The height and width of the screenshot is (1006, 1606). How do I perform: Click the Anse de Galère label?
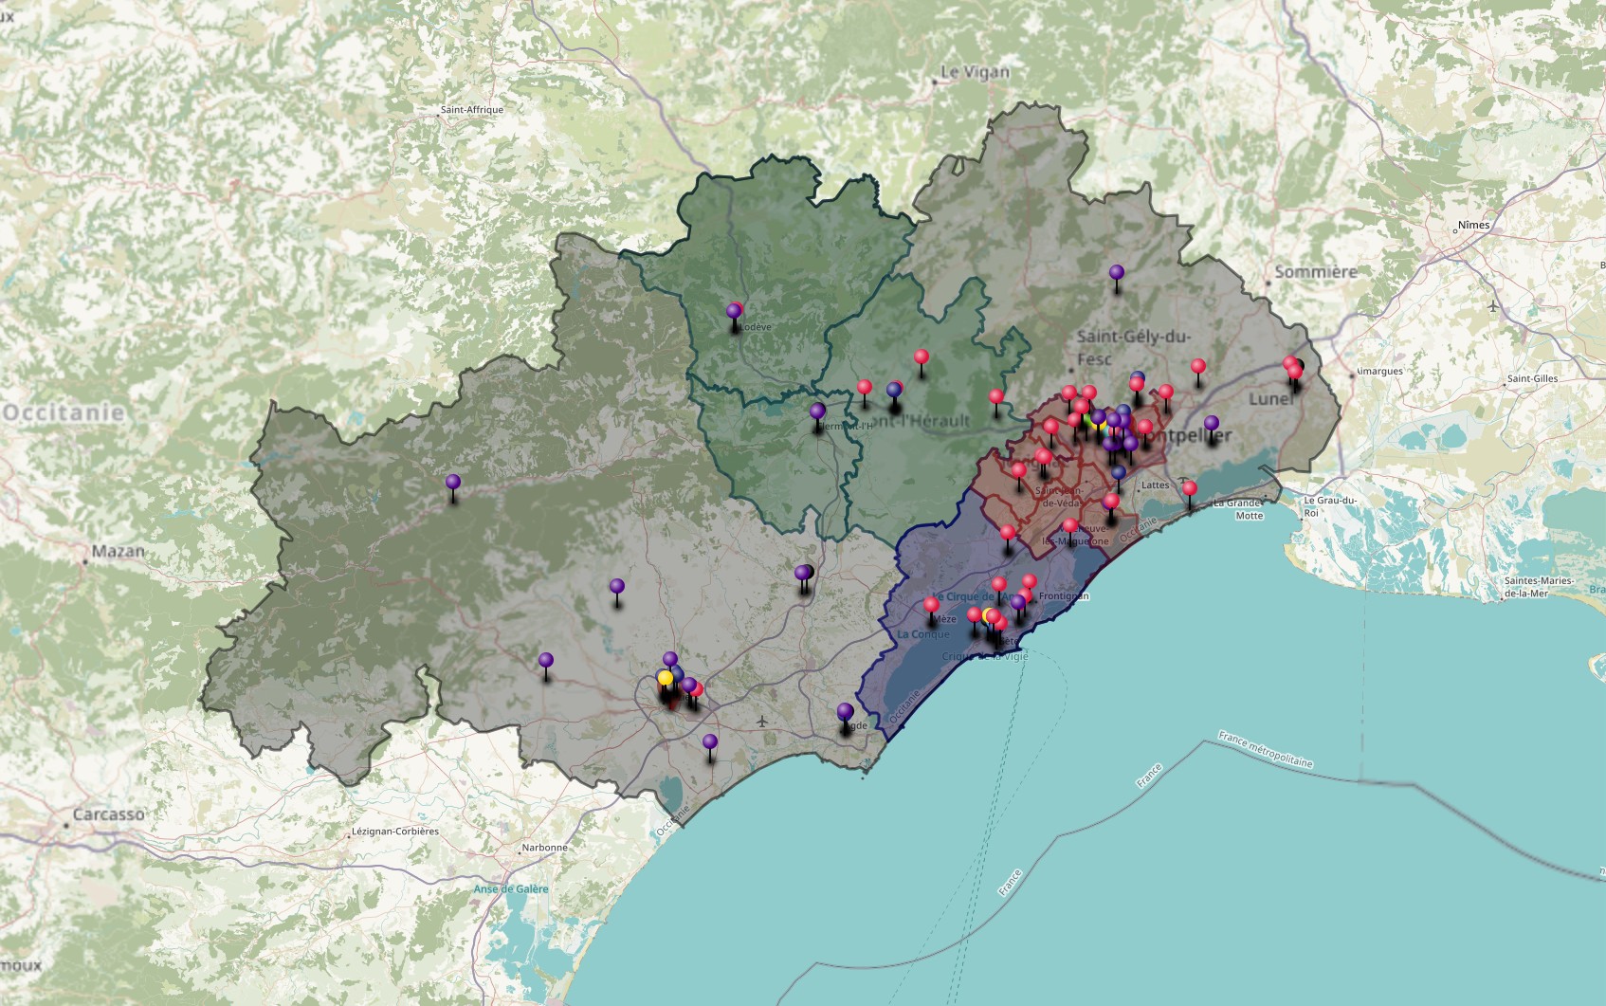coord(511,889)
